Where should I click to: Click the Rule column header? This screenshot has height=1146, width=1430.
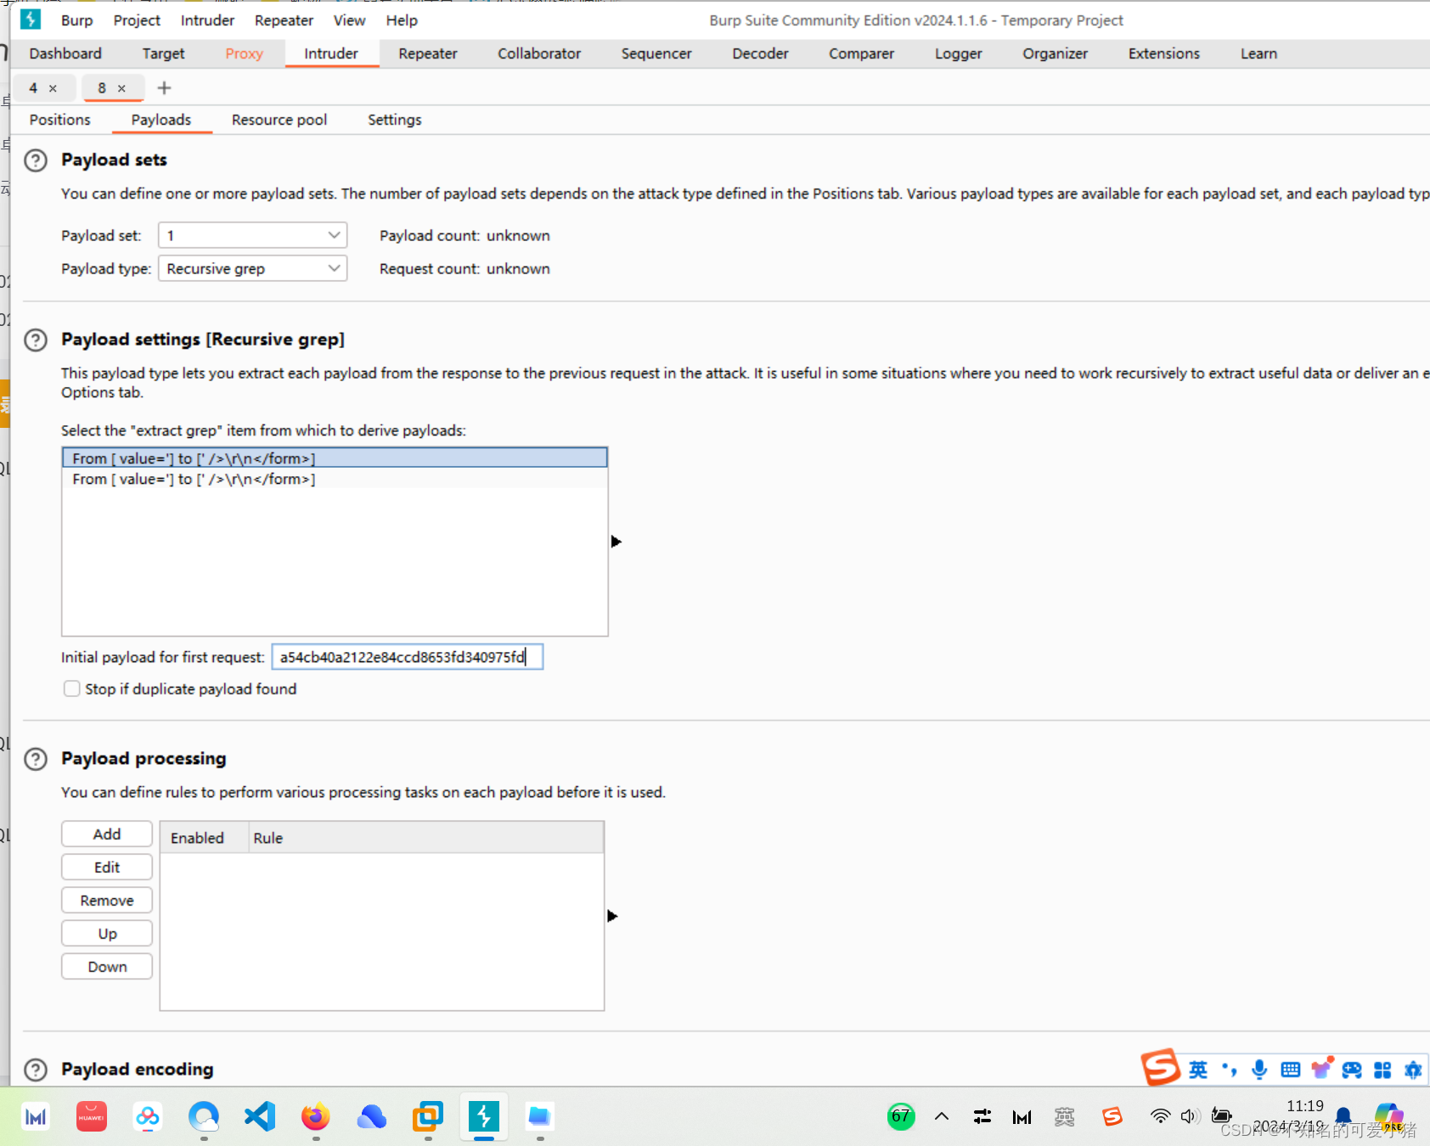[426, 838]
